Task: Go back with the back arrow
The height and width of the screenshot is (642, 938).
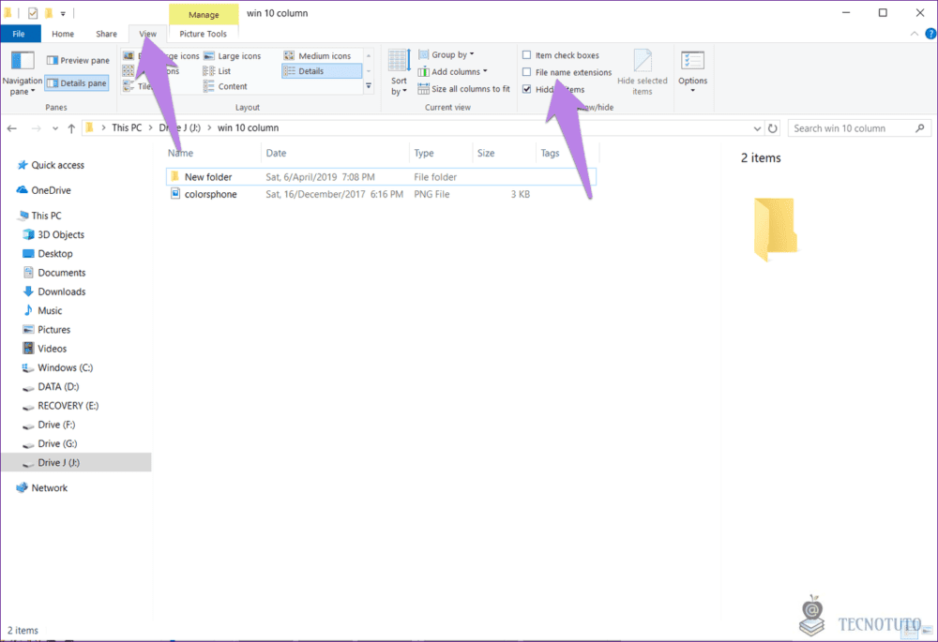Action: pos(12,128)
